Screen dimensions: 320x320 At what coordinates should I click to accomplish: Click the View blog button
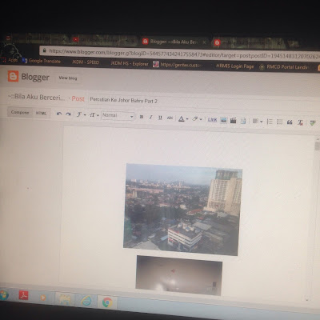pos(68,78)
